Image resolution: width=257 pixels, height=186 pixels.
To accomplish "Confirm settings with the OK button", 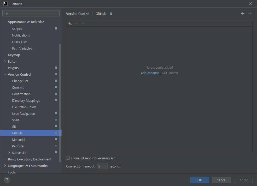I will pos(200,180).
